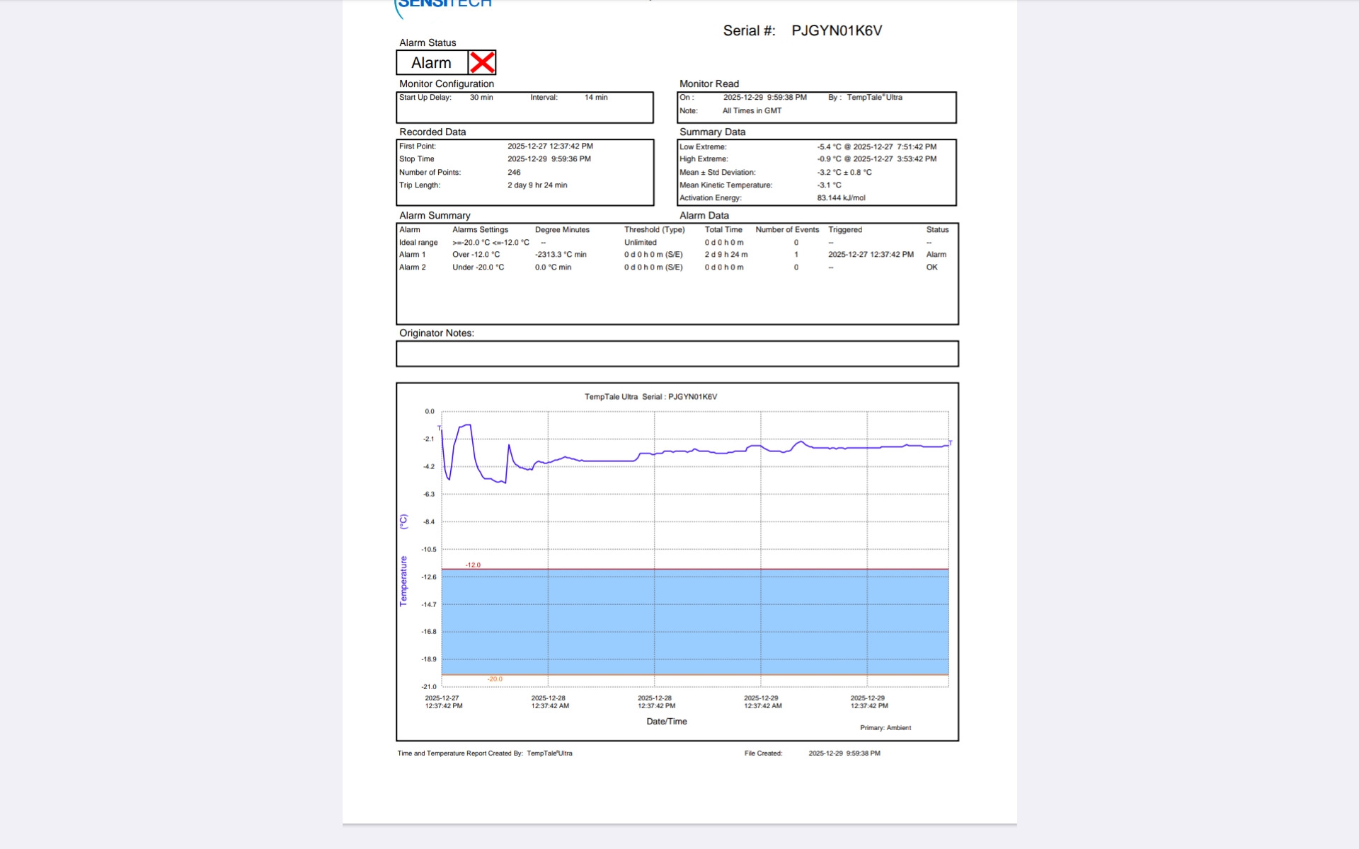
Task: Click the orange -20.0 threshold line label
Action: (495, 679)
